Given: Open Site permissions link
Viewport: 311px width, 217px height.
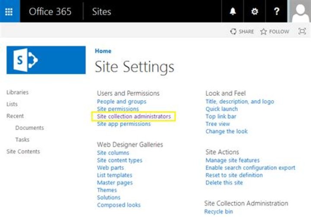Looking at the screenshot, I should pyautogui.click(x=118, y=109).
